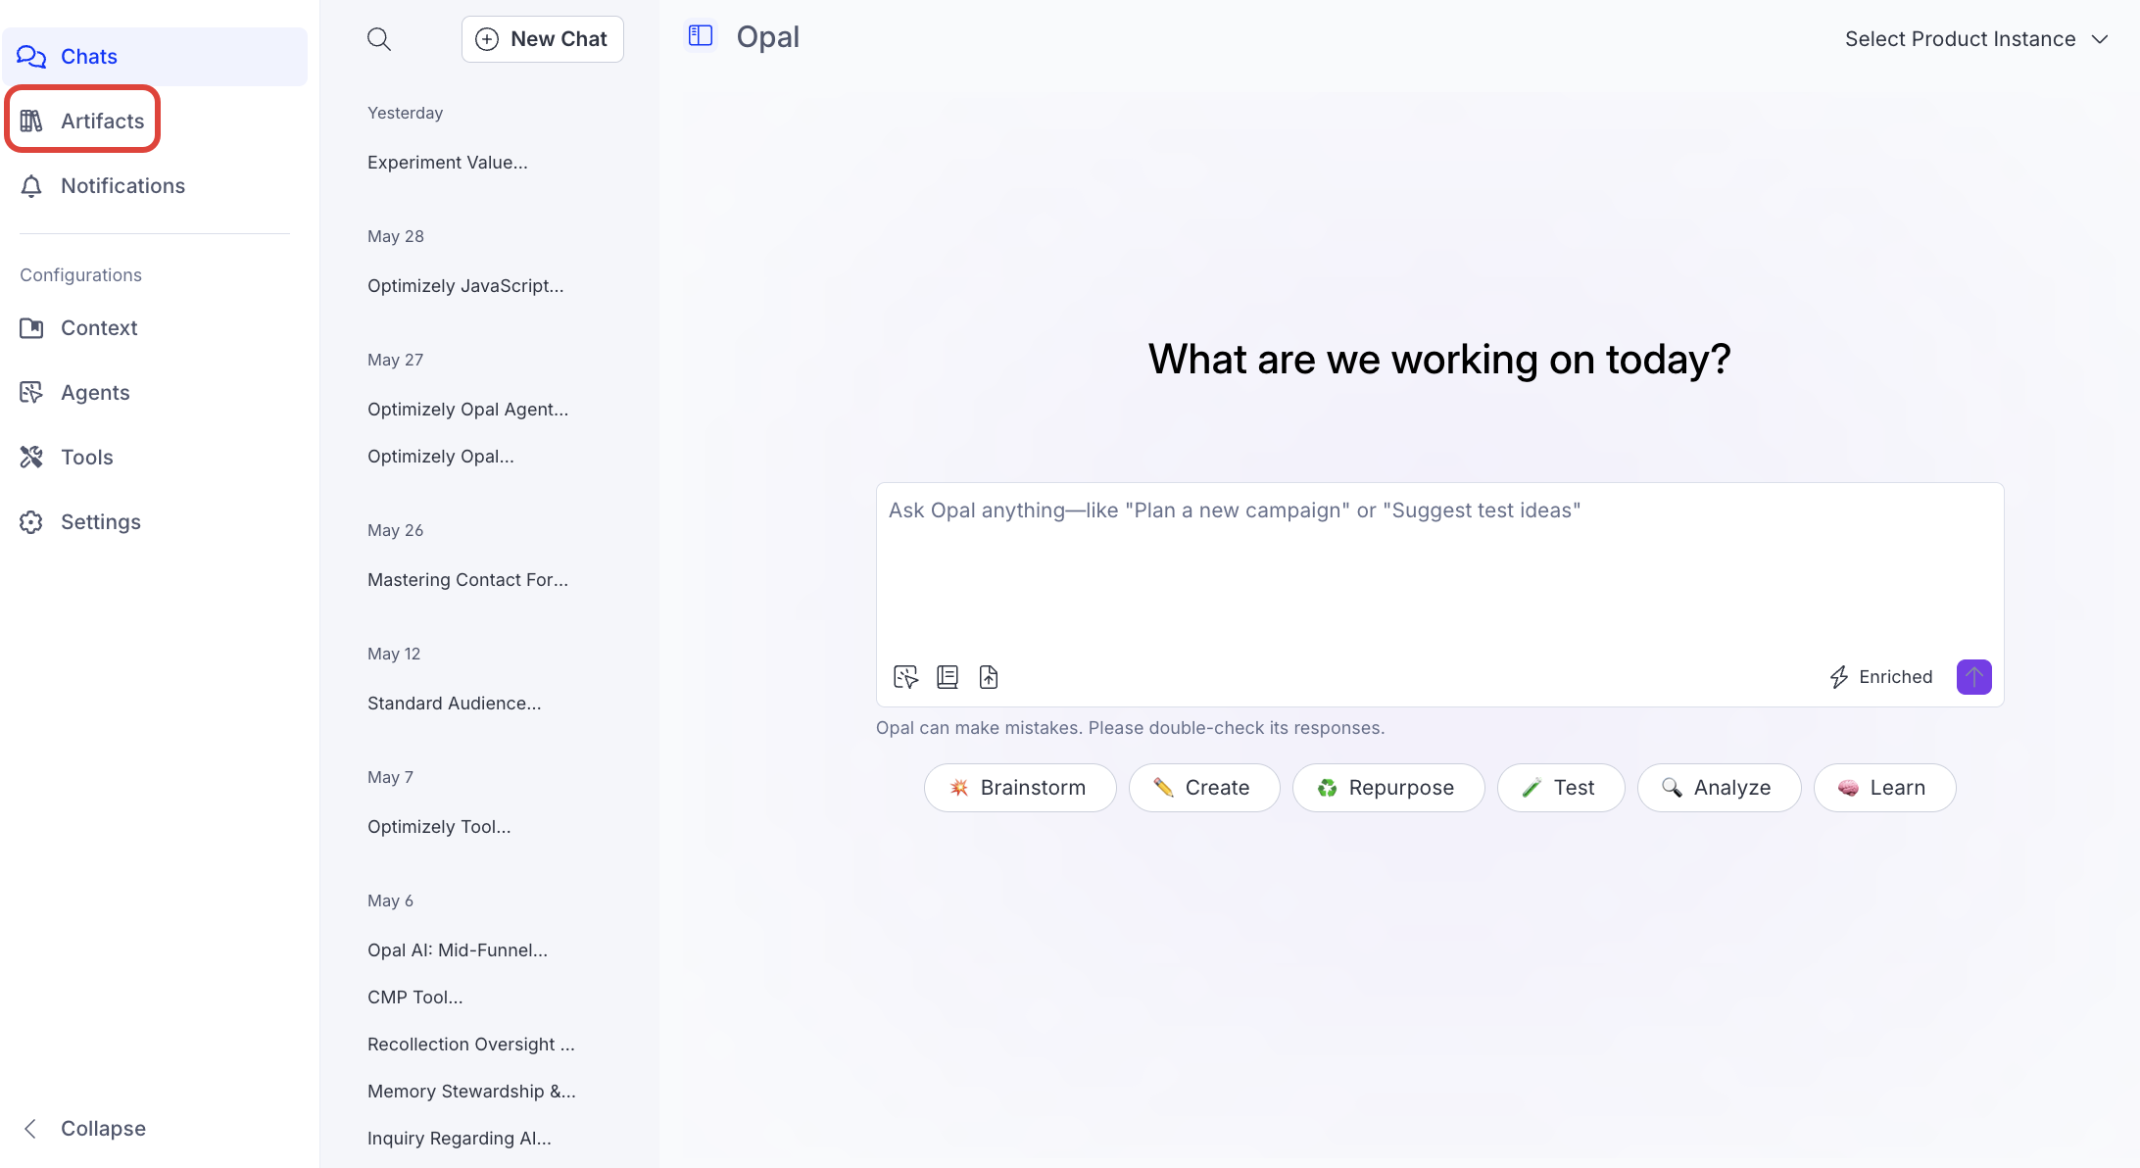Open chat 'Optimizely Opal Agent...'
The height and width of the screenshot is (1168, 2140).
click(x=467, y=410)
